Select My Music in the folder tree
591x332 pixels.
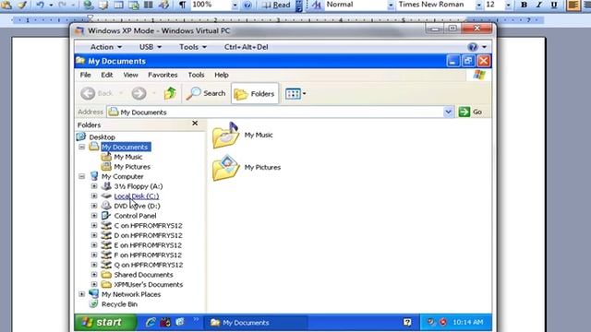pyautogui.click(x=128, y=157)
